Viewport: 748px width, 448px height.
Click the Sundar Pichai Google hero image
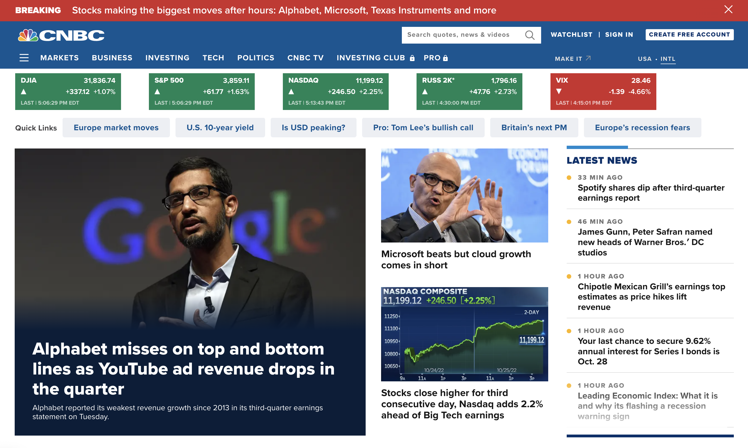[x=190, y=238]
